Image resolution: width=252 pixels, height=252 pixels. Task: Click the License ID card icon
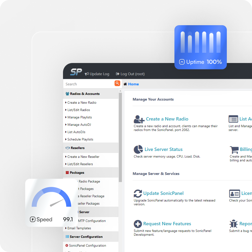234,194
